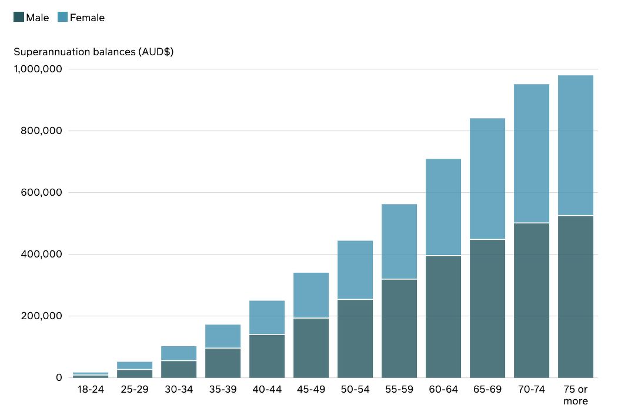The height and width of the screenshot is (415, 618).
Task: Click the 18-24 age group label
Action: point(91,389)
